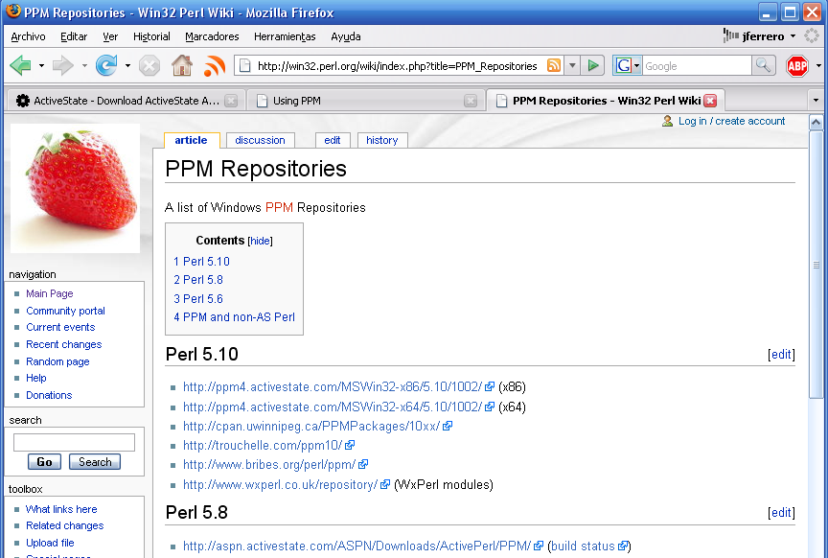
Task: Click the Firefox icon in the title bar
Action: (x=13, y=12)
